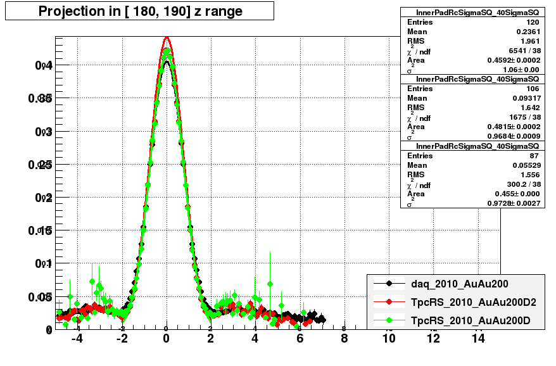Click the green marker line in legend
Viewport: 556px width, 366px height.
[x=389, y=320]
